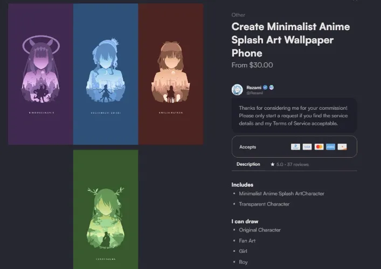Open the green antlered character wallpaper thumbnail

click(x=106, y=209)
